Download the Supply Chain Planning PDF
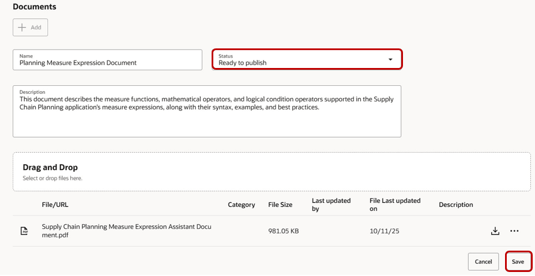The width and height of the screenshot is (535, 276). (495, 231)
